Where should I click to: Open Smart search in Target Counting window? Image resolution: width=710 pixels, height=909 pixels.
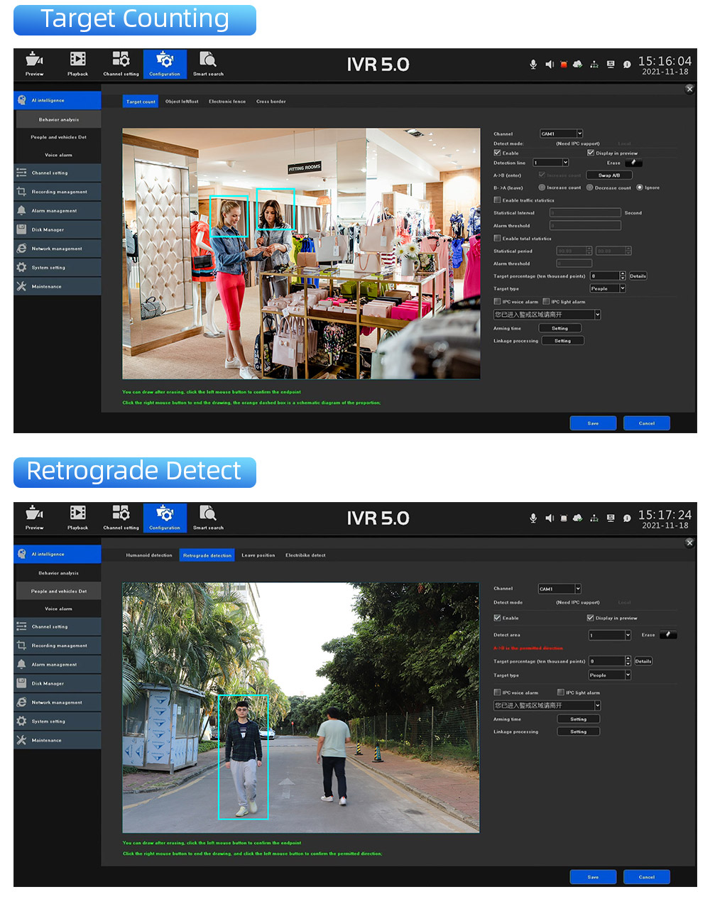[x=208, y=63]
